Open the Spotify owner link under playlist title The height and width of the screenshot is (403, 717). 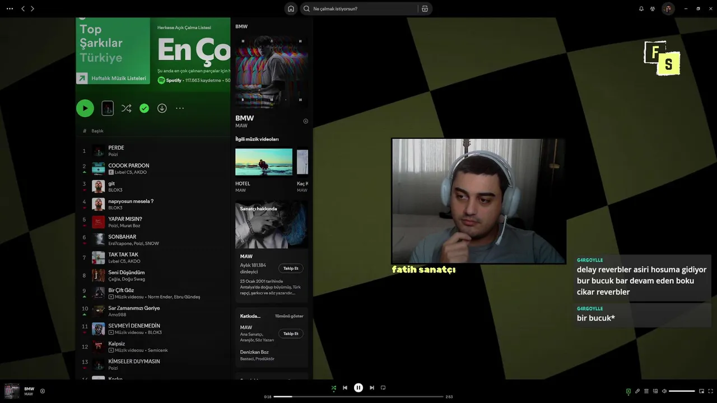click(174, 81)
